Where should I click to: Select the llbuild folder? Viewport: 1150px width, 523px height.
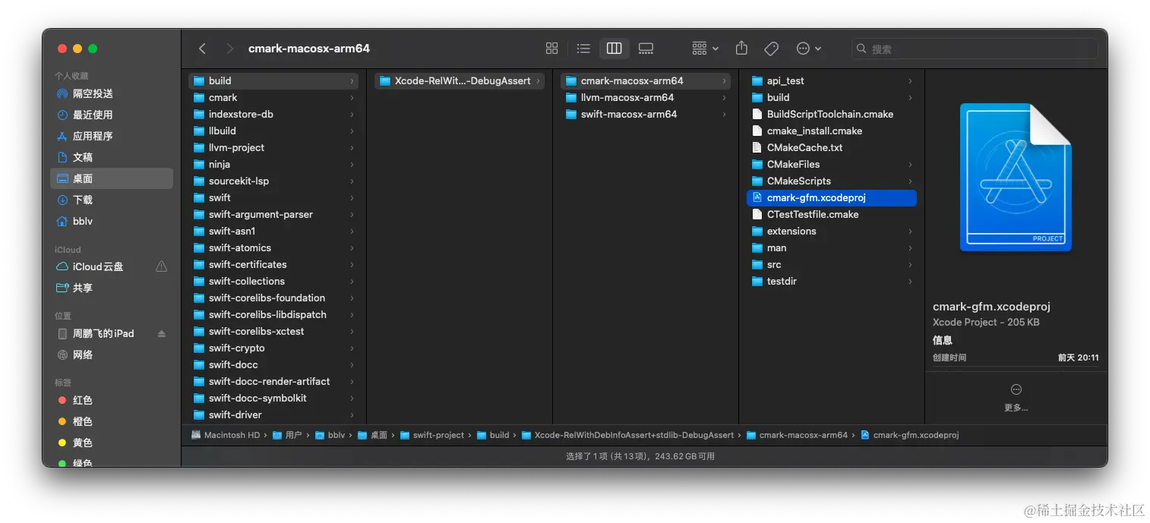click(273, 131)
